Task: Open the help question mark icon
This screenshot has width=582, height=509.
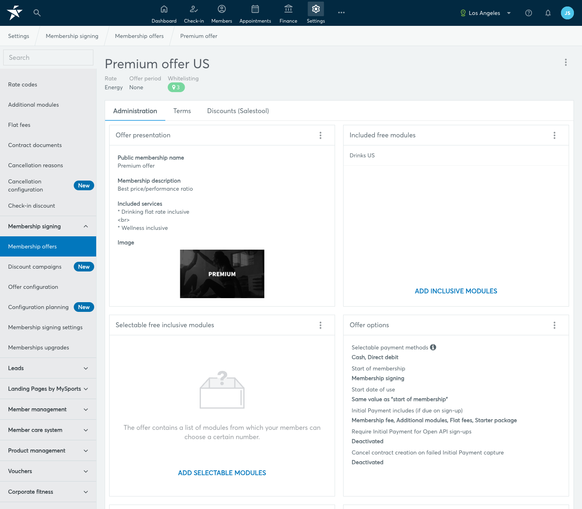Action: [x=529, y=13]
